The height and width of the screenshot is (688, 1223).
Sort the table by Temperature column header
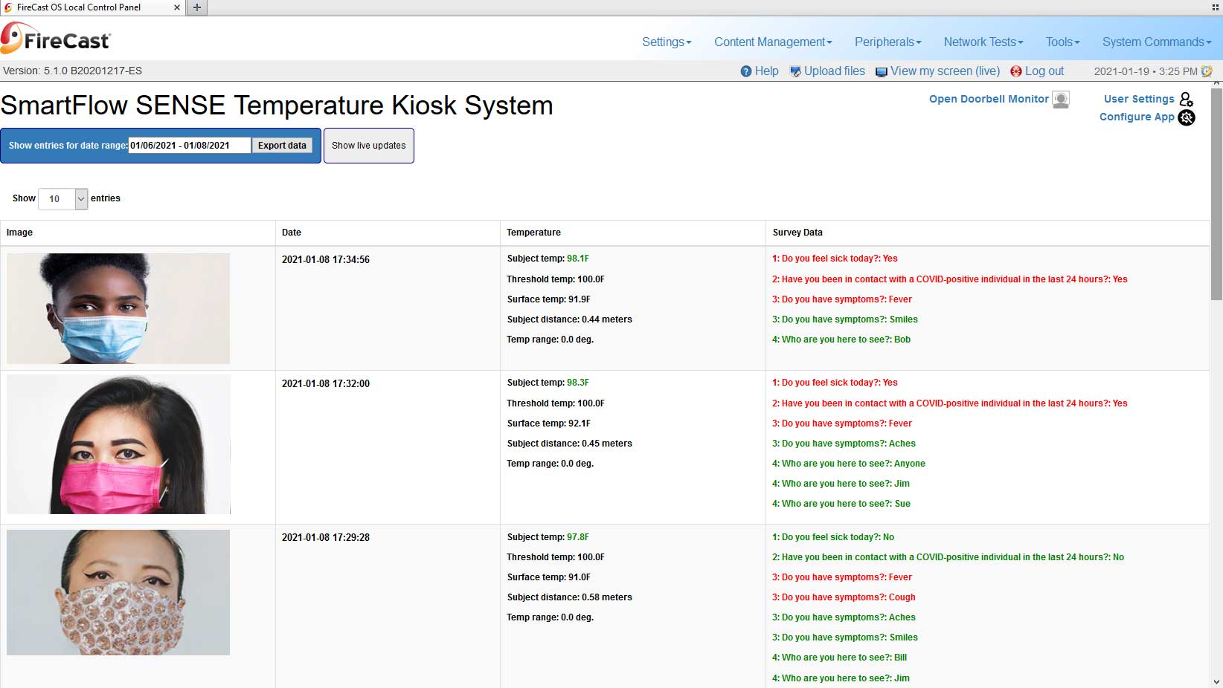pyautogui.click(x=533, y=233)
